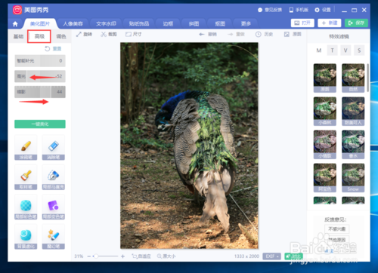Image resolution: width=378 pixels, height=273 pixels.
Task: Open the settings gear in title bar
Action: (323, 10)
